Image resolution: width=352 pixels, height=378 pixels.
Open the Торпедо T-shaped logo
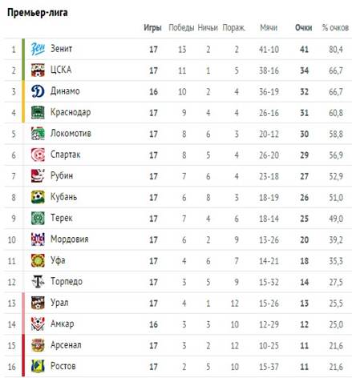(38, 282)
